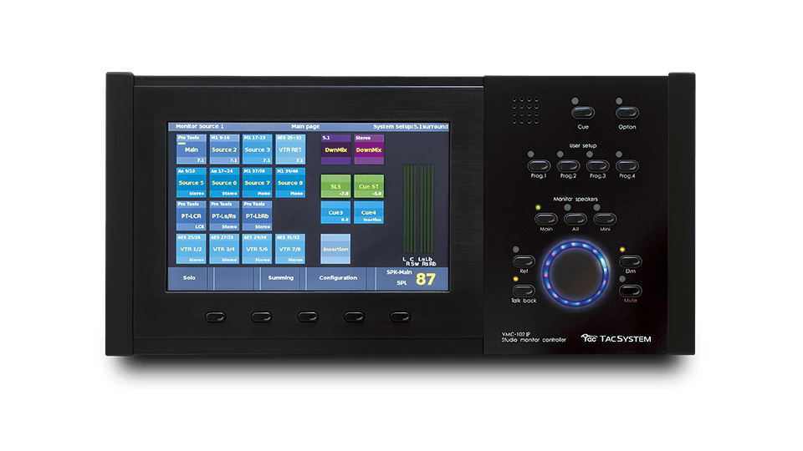Open the Solo tab on screen
The width and height of the screenshot is (803, 451).
click(189, 278)
